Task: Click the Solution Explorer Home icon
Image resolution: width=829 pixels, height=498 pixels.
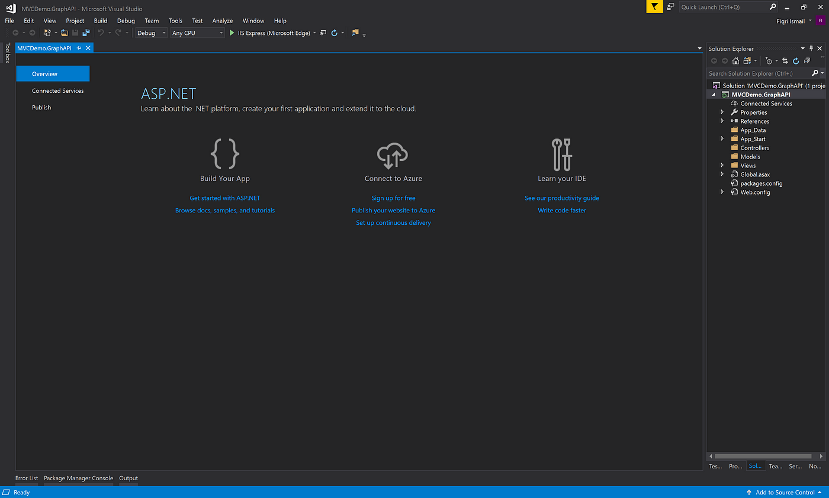Action: click(x=735, y=61)
